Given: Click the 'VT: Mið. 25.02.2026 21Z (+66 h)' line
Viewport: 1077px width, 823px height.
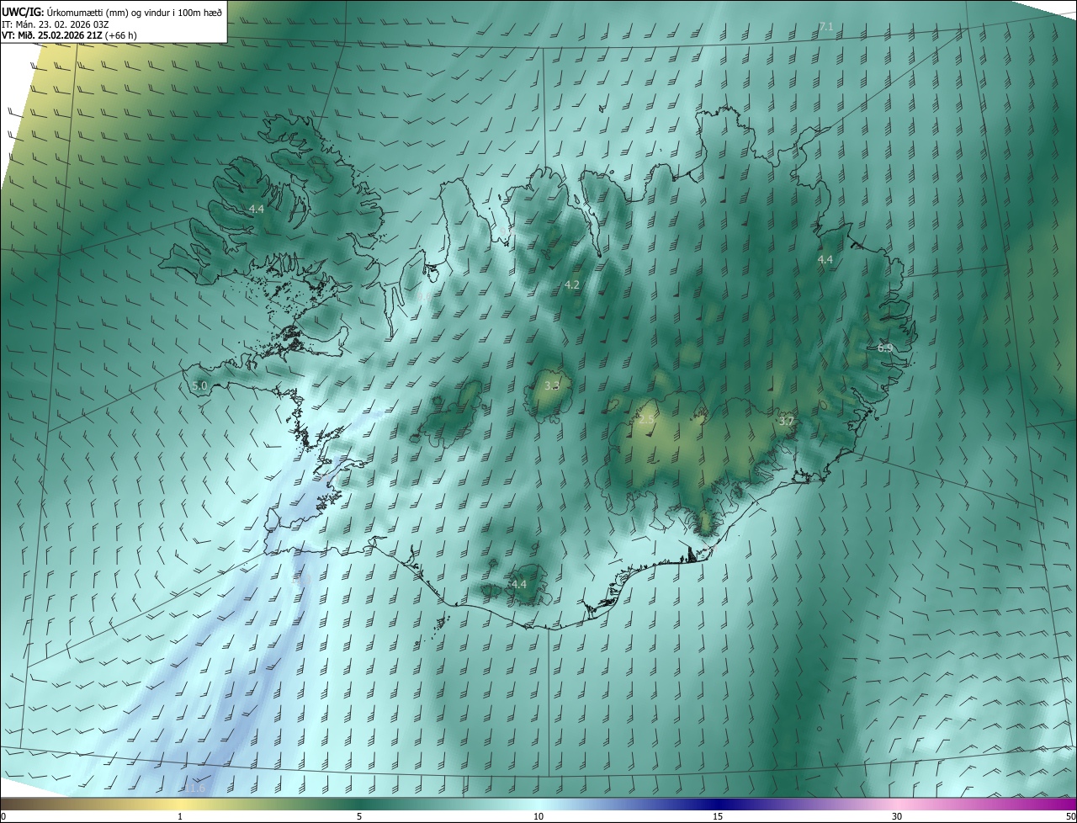Looking at the screenshot, I should pyautogui.click(x=69, y=35).
